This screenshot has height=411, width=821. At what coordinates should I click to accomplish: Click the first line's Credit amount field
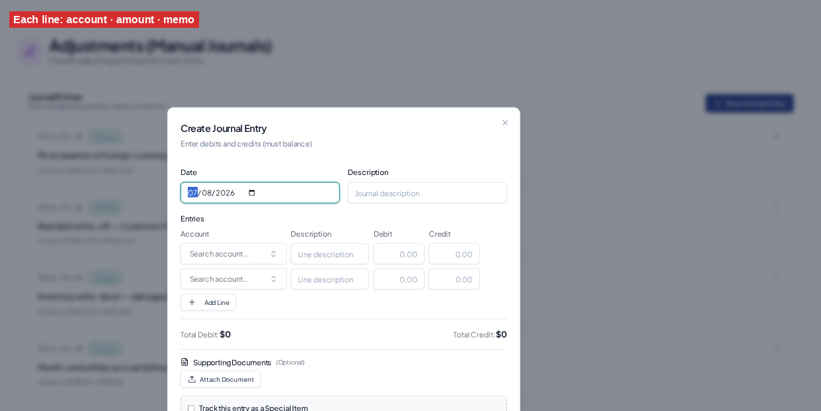[454, 254]
